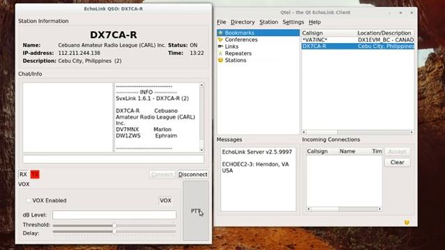The image size is (445, 250).
Task: Close the Qtel main window
Action: pyautogui.click(x=412, y=12)
